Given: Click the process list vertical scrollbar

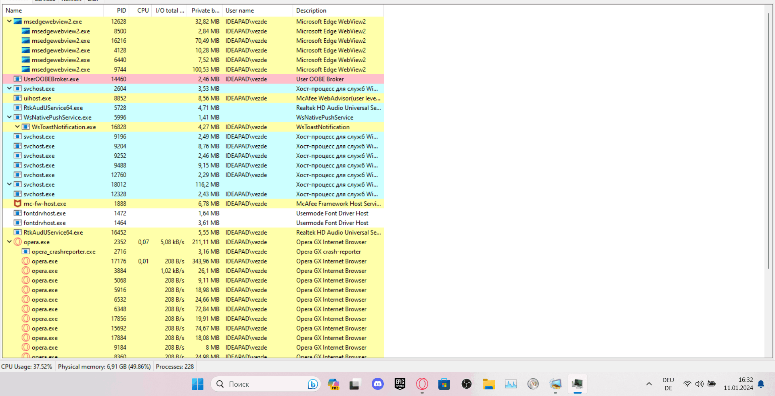Looking at the screenshot, I should coord(768,141).
